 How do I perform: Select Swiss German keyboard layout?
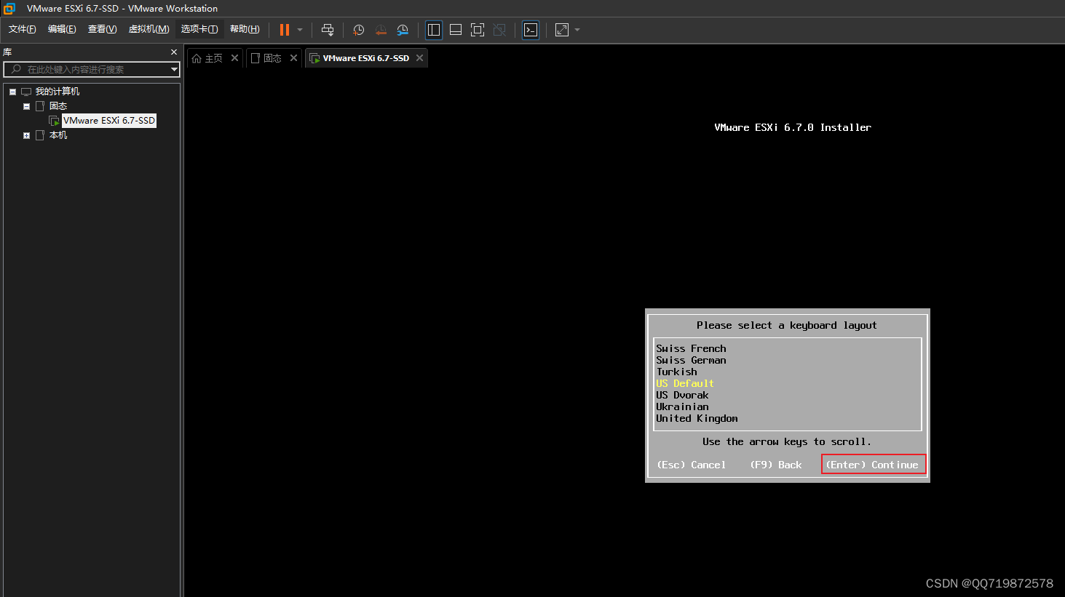tap(691, 361)
